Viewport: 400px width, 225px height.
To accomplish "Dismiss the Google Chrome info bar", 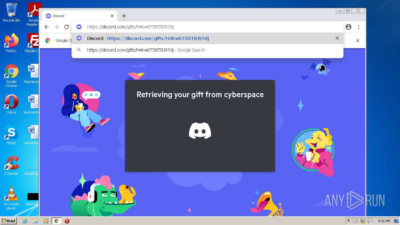I will pyautogui.click(x=358, y=41).
